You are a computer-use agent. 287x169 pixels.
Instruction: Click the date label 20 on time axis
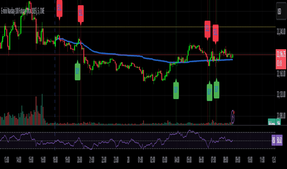tap(128, 160)
